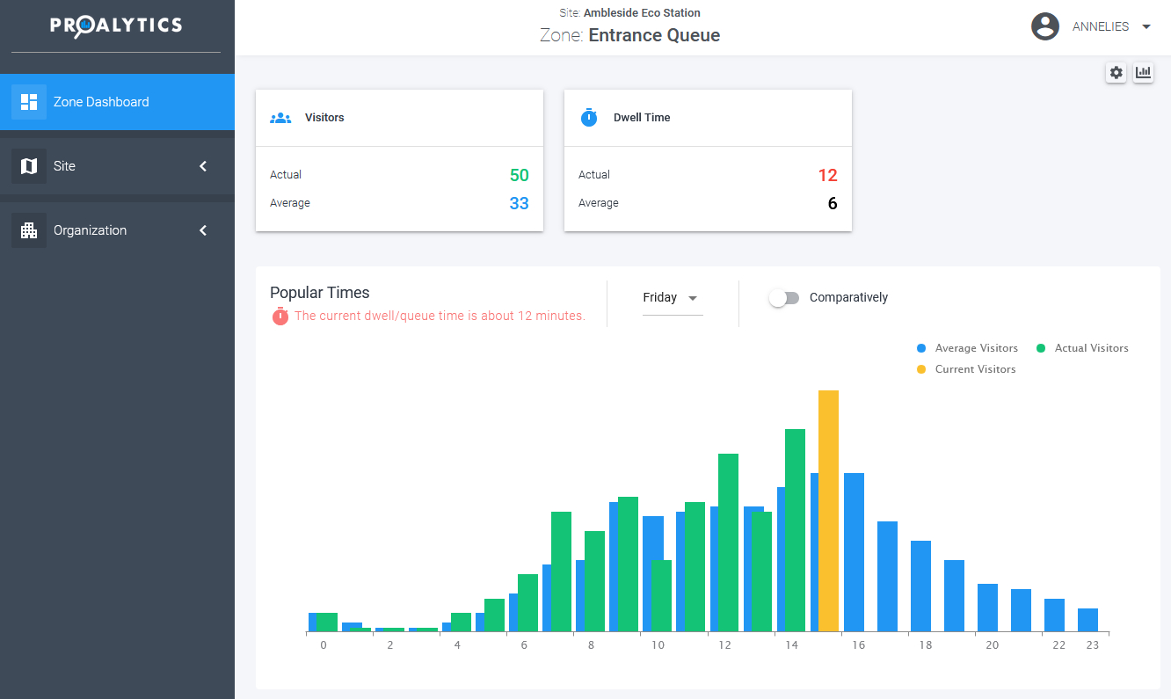Click the Organization building icon

(x=29, y=230)
